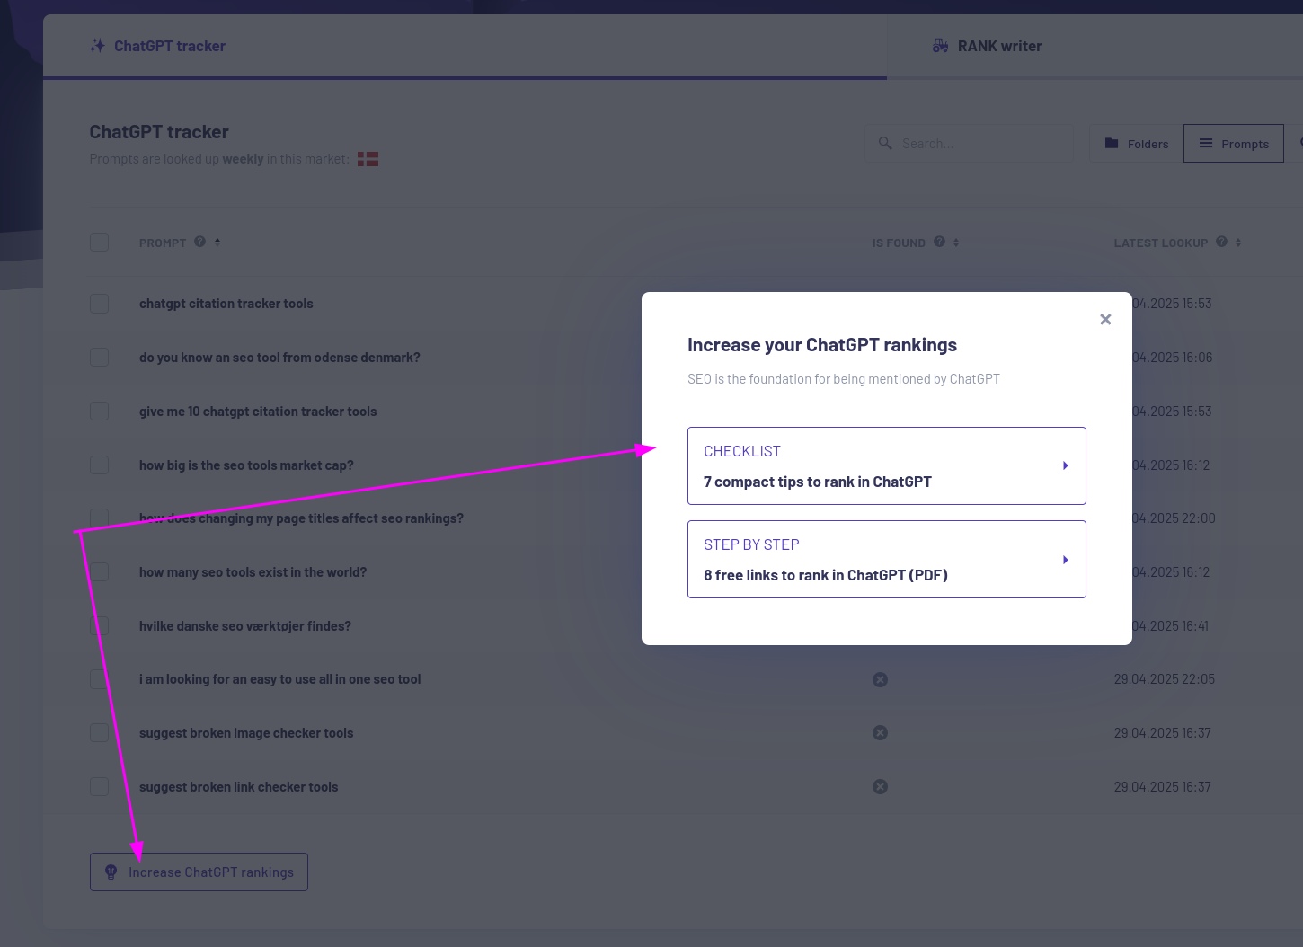This screenshot has height=947, width=1303.
Task: Open prompt how big is the seo tools market cap
Action: (x=246, y=465)
